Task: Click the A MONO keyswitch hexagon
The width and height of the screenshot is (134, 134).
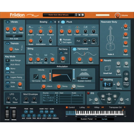Action: pos(50,116)
